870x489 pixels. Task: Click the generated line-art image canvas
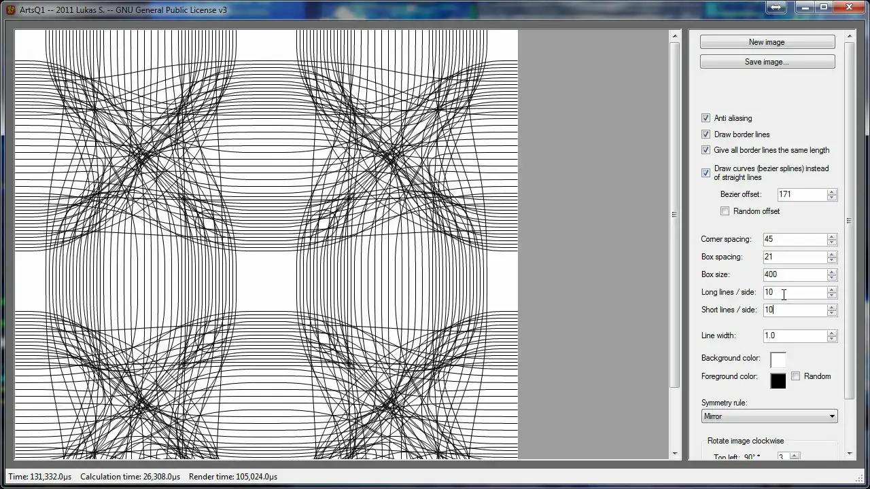tap(266, 244)
